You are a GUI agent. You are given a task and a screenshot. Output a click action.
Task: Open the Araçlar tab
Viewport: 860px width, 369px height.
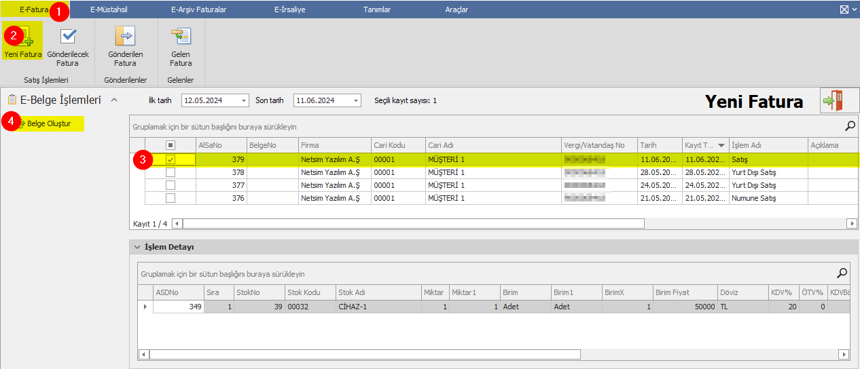pos(456,9)
